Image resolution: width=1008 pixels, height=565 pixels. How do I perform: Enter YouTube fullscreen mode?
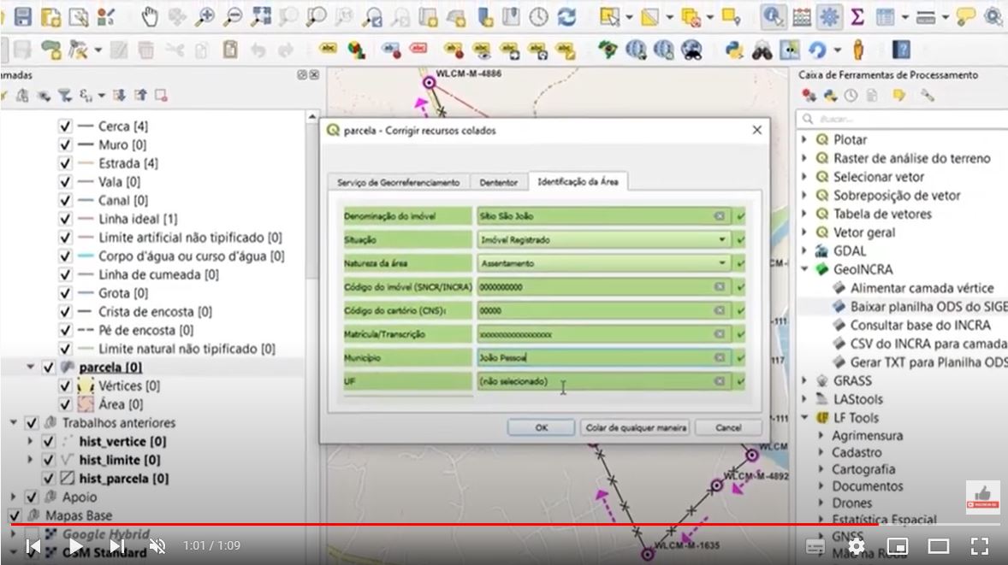[x=980, y=546]
